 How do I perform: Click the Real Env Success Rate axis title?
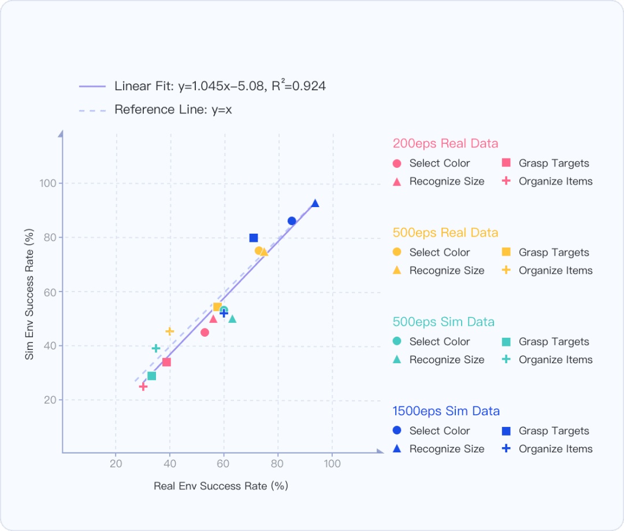click(x=221, y=486)
